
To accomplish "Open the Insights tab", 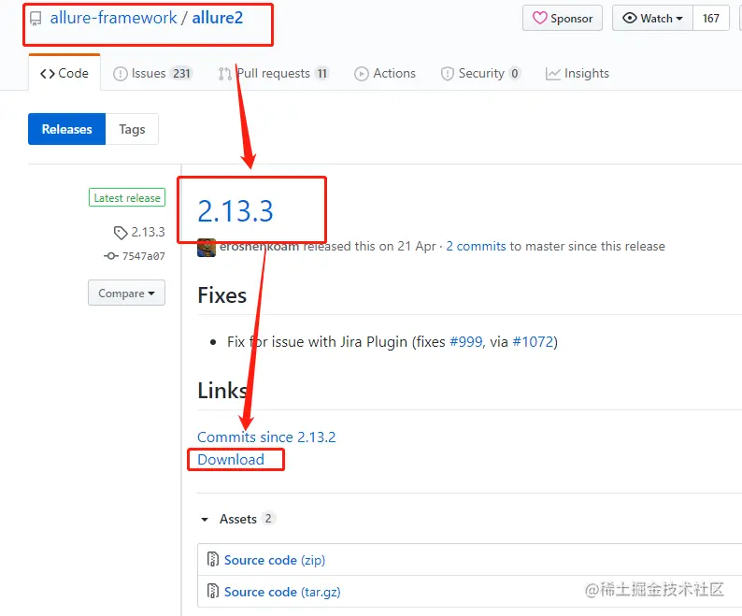I will tap(578, 74).
